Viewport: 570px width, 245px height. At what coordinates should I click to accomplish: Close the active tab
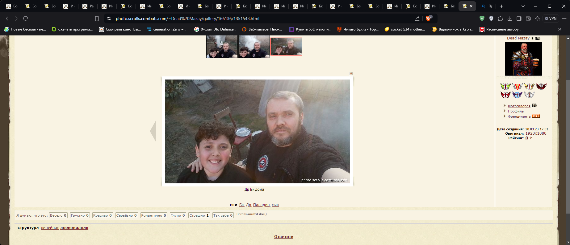click(x=471, y=6)
